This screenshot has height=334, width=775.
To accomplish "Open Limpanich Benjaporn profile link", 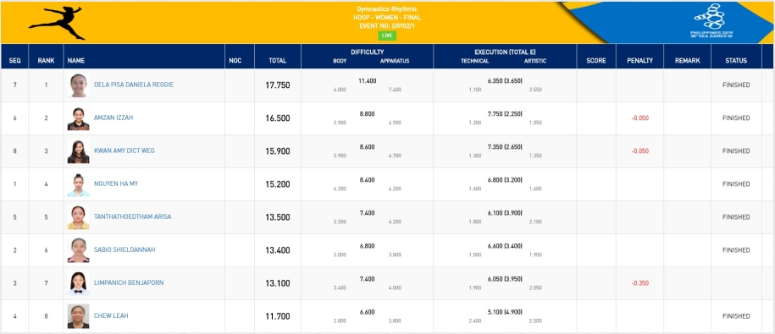I will pyautogui.click(x=129, y=283).
